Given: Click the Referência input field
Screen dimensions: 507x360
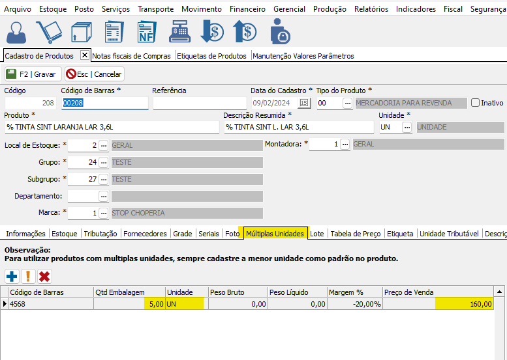Looking at the screenshot, I should [x=198, y=103].
